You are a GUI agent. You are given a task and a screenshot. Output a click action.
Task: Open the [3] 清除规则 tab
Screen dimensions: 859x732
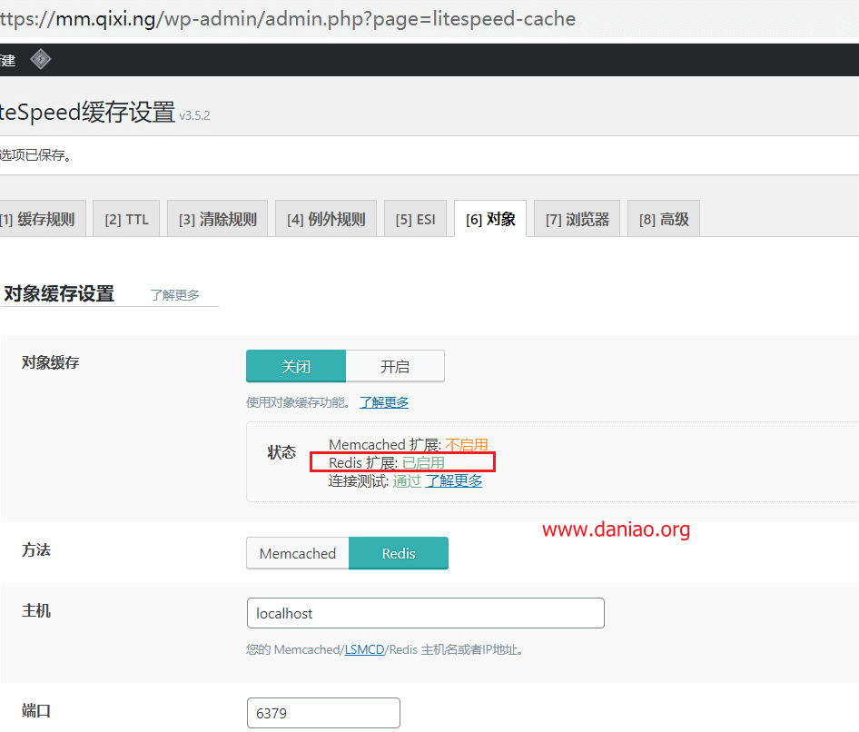coord(218,219)
